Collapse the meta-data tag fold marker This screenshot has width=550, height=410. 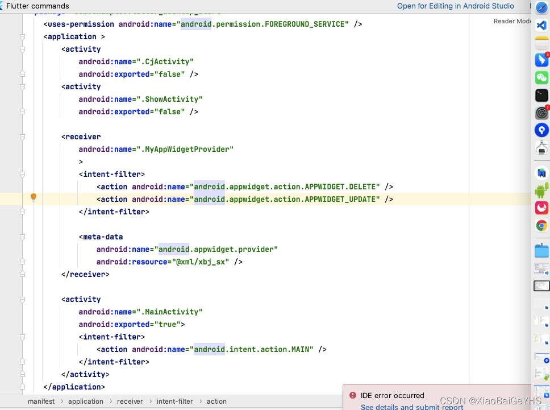(23, 237)
